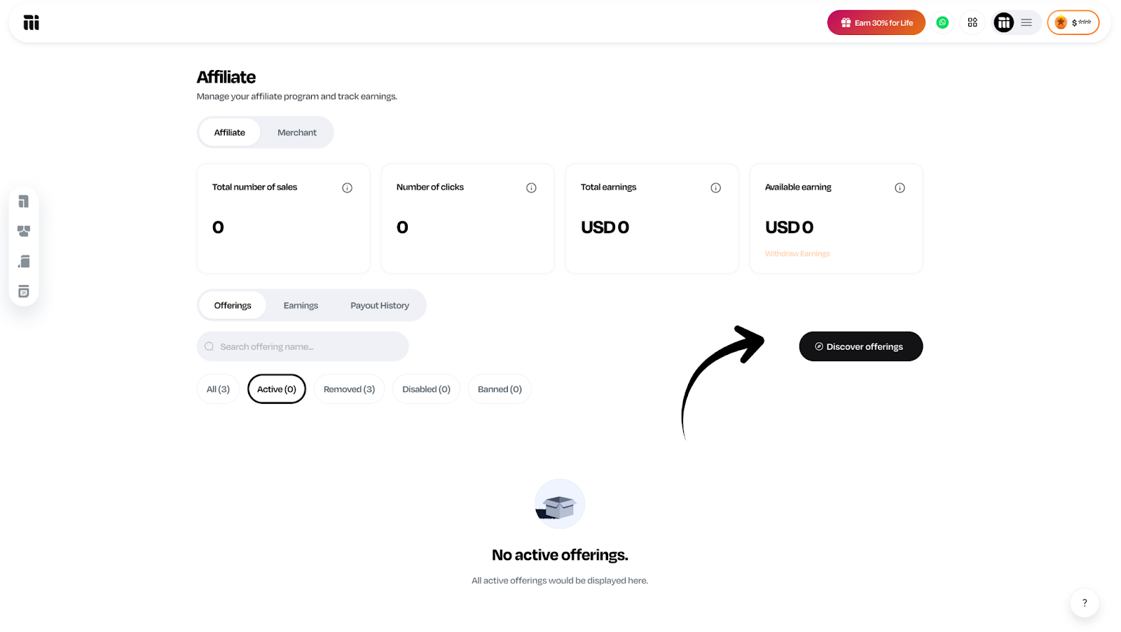
Task: Click the home logo at top left
Action: [32, 22]
